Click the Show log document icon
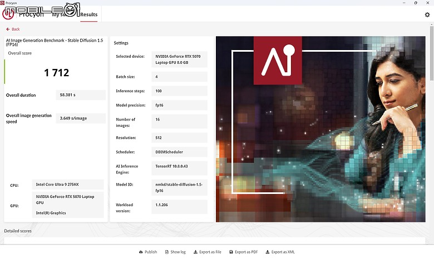 (166, 252)
